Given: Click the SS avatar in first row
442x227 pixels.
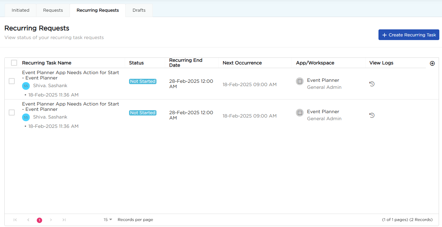Looking at the screenshot, I should (26, 86).
